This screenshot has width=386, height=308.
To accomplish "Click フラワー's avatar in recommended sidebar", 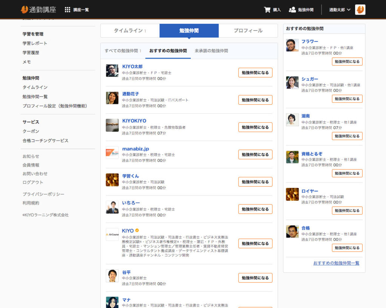I will click(x=292, y=45).
